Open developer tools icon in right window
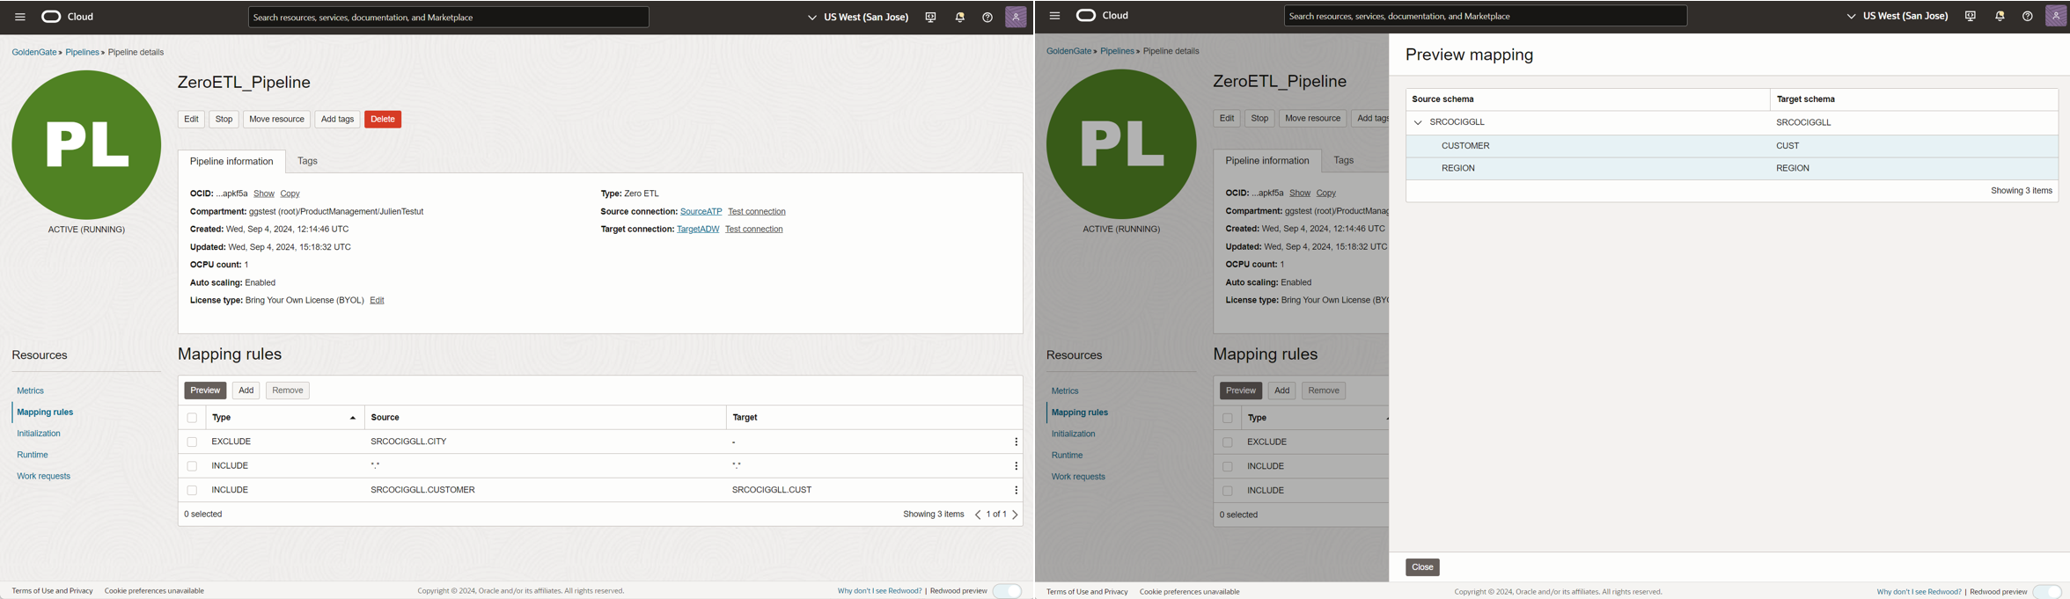The height and width of the screenshot is (599, 2070). coord(1971,17)
